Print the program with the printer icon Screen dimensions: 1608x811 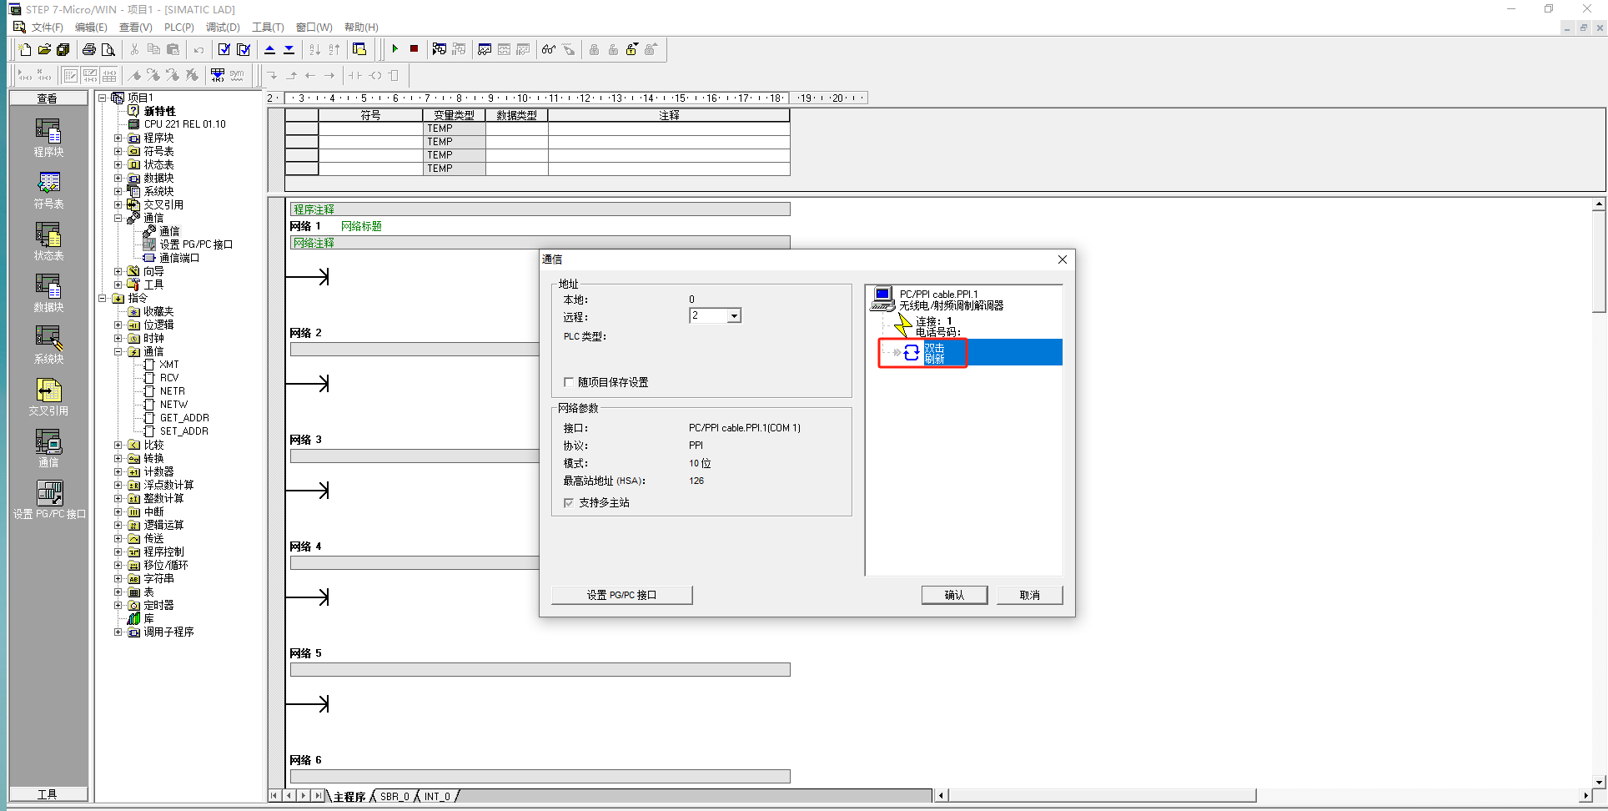pos(88,49)
